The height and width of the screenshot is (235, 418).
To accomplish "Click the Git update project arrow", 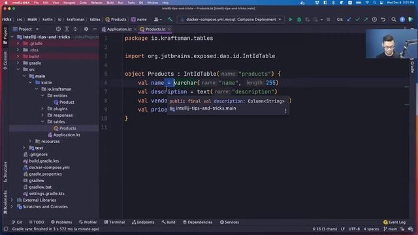I will click(x=349, y=20).
